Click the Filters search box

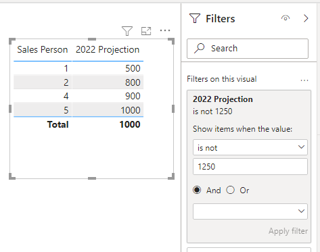(x=248, y=49)
